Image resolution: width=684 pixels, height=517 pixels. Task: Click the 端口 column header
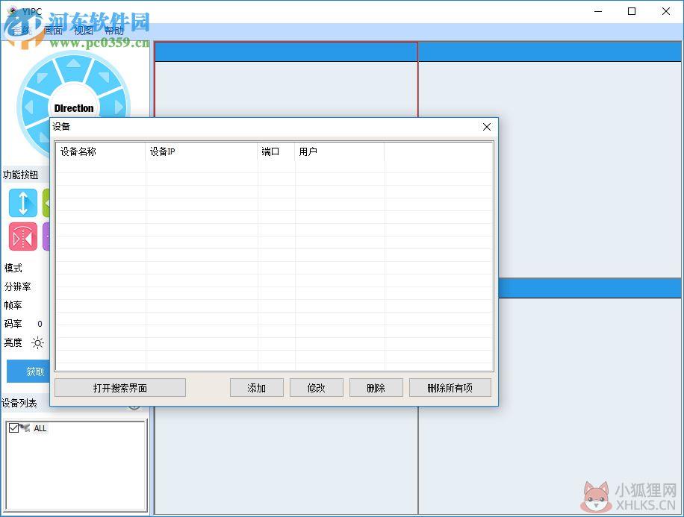276,151
